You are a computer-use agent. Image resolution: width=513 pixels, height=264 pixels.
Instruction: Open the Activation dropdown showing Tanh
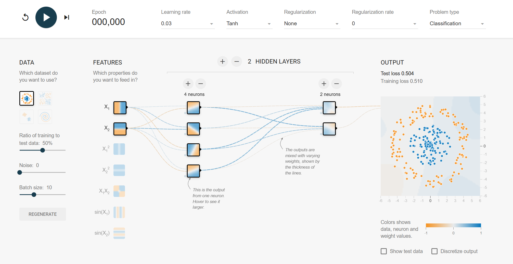click(249, 23)
